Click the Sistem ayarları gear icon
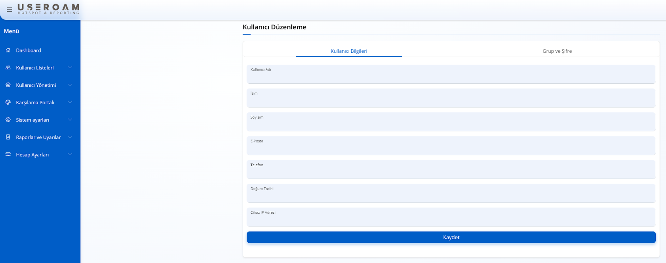Viewport: 666px width, 263px height. (x=8, y=120)
